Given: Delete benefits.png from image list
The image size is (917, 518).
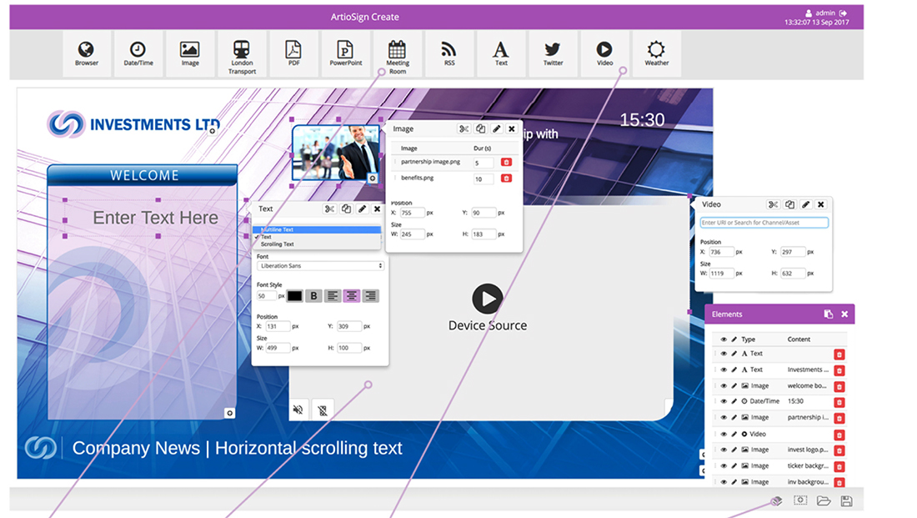Looking at the screenshot, I should click(507, 178).
